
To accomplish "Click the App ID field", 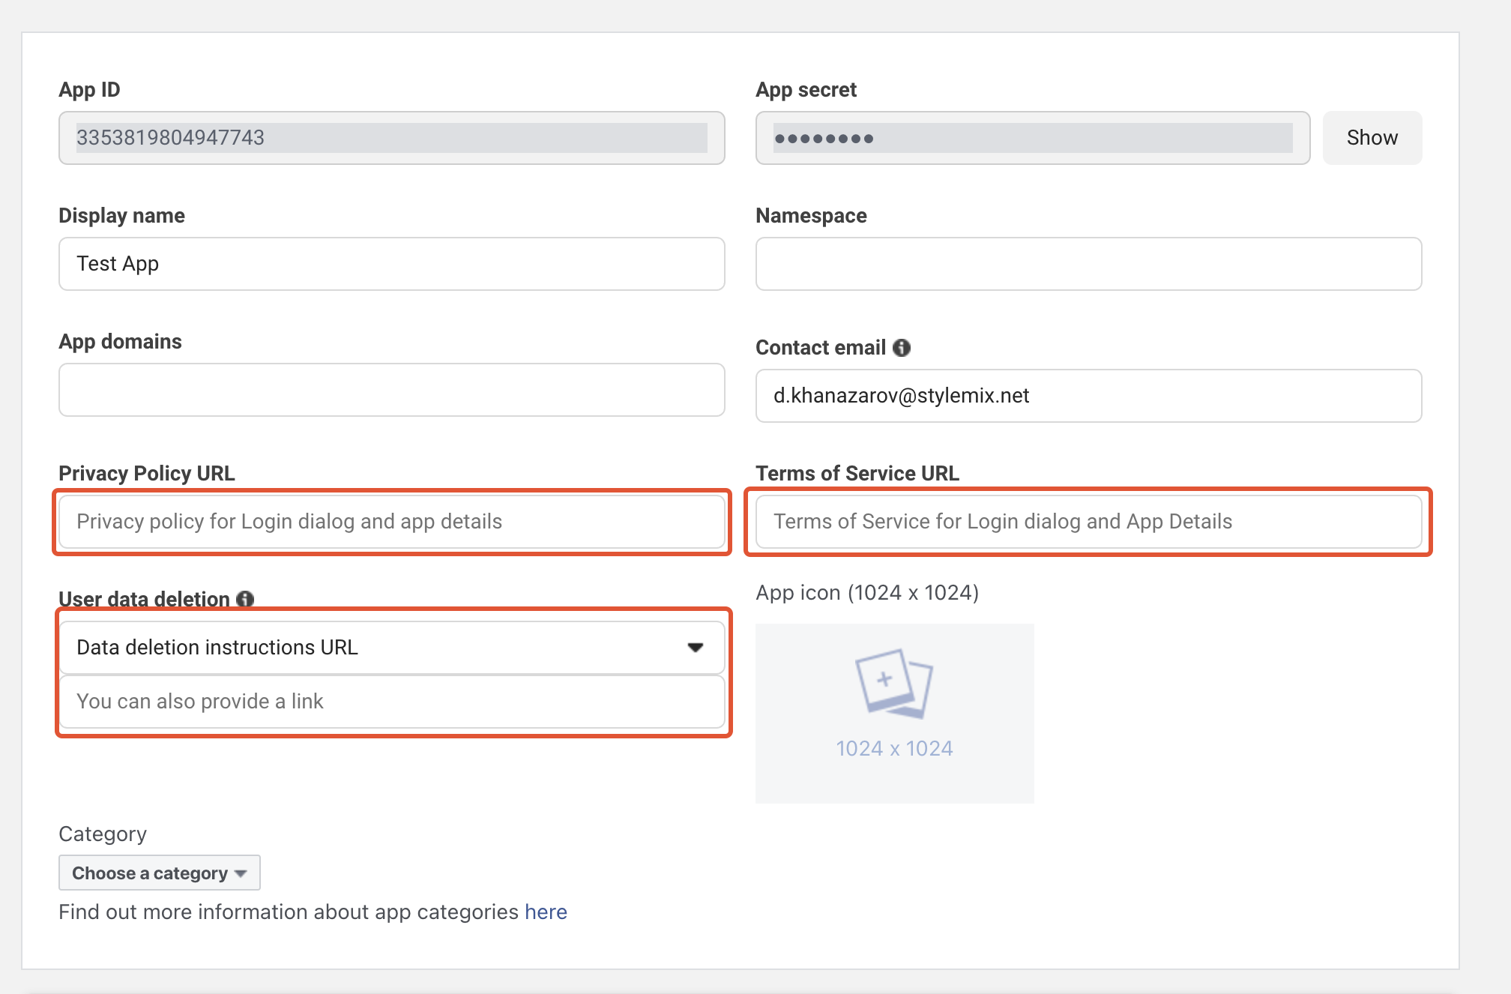I will [391, 138].
